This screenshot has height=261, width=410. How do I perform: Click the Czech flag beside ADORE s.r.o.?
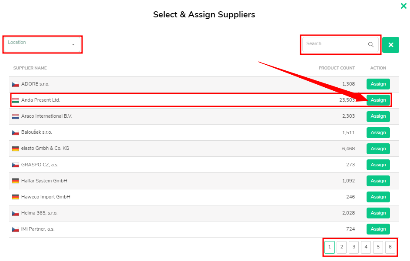(16, 84)
